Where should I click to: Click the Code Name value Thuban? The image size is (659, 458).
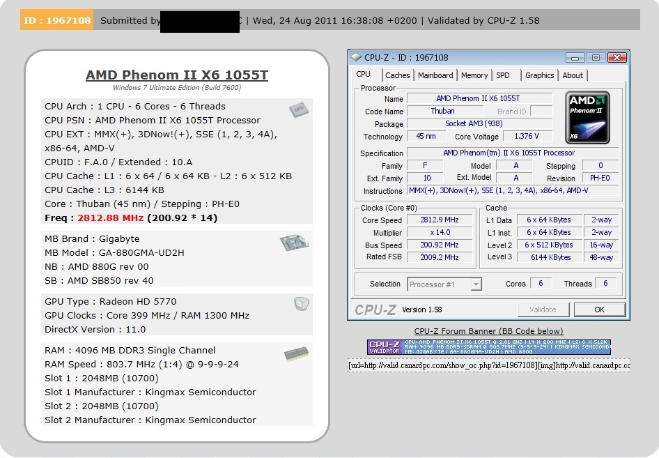pos(444,111)
